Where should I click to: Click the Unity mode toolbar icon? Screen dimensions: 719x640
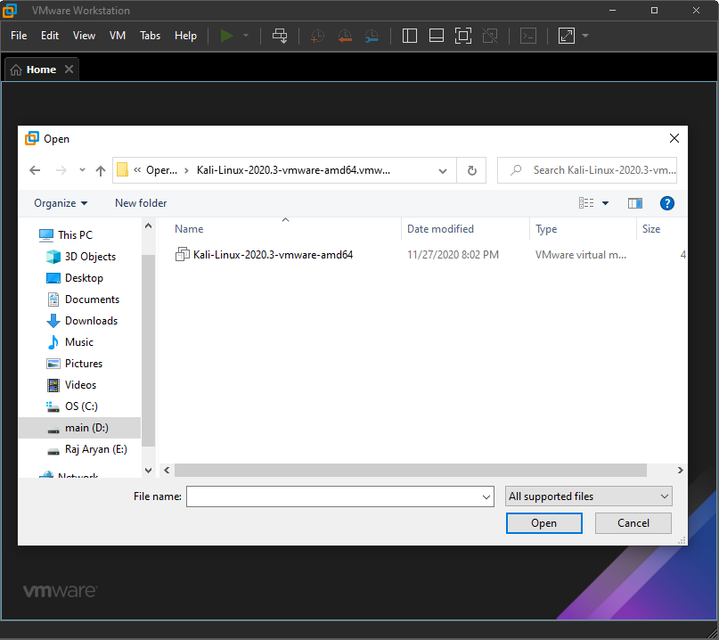coord(490,36)
